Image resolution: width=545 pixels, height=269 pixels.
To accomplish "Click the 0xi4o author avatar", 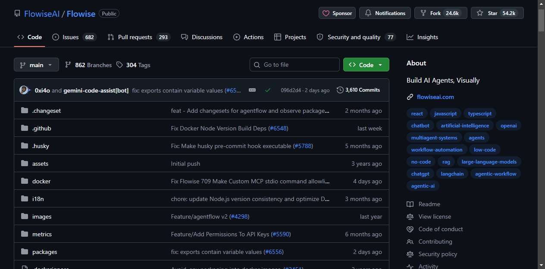I will click(24, 90).
